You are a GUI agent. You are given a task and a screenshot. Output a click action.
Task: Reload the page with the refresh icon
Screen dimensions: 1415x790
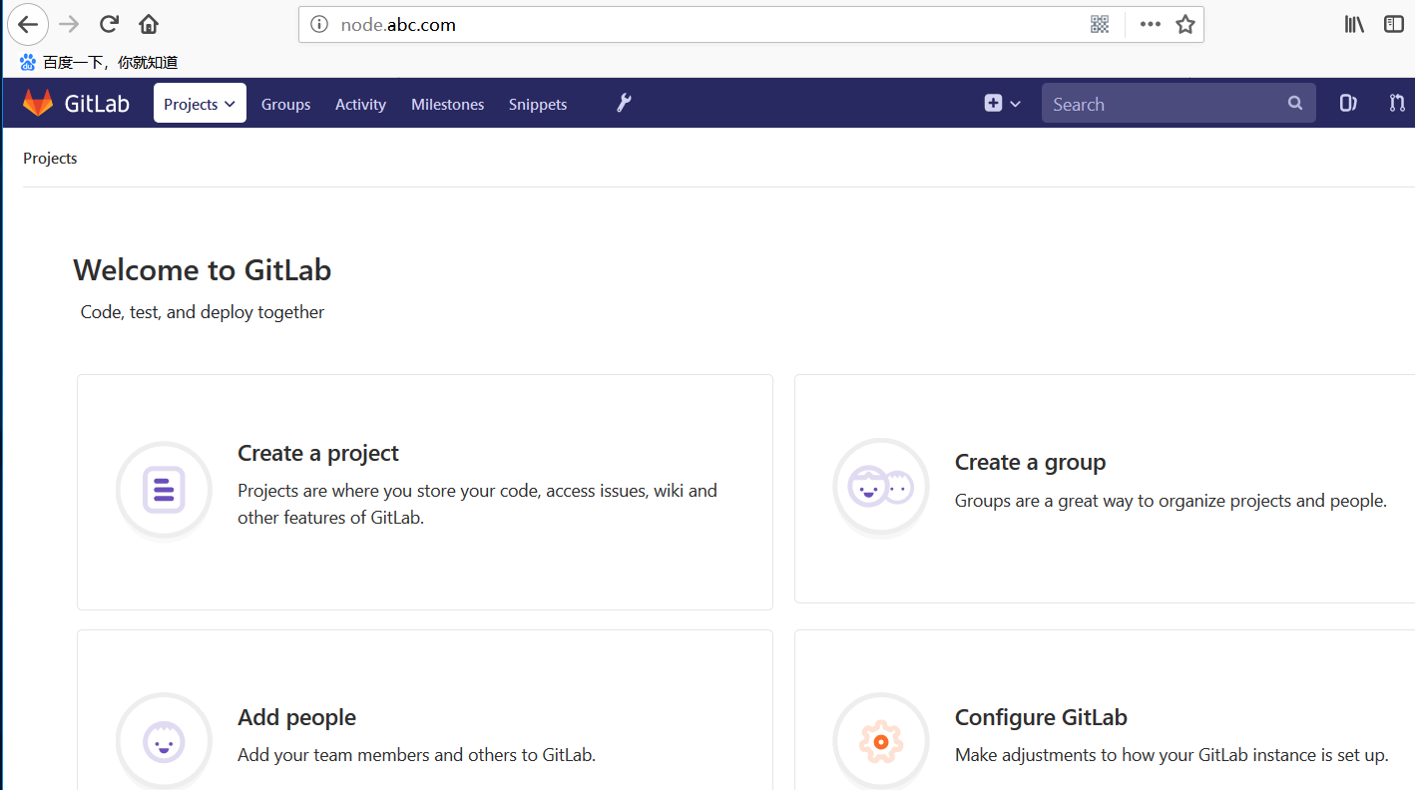click(x=110, y=24)
